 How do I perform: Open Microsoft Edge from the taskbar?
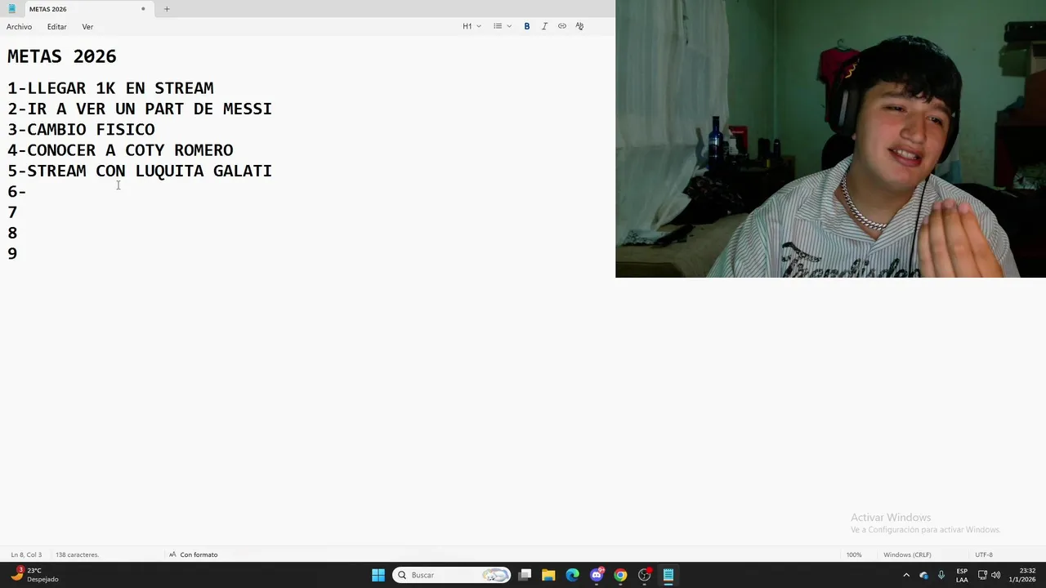pyautogui.click(x=573, y=575)
